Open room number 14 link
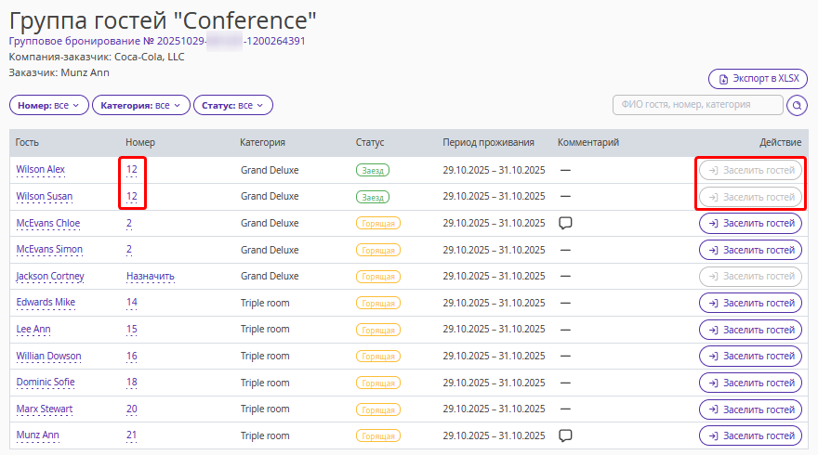 [x=132, y=303]
